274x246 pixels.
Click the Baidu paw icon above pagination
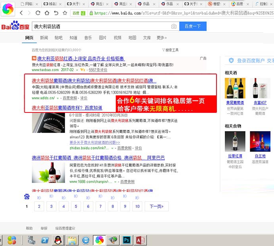tap(27, 197)
